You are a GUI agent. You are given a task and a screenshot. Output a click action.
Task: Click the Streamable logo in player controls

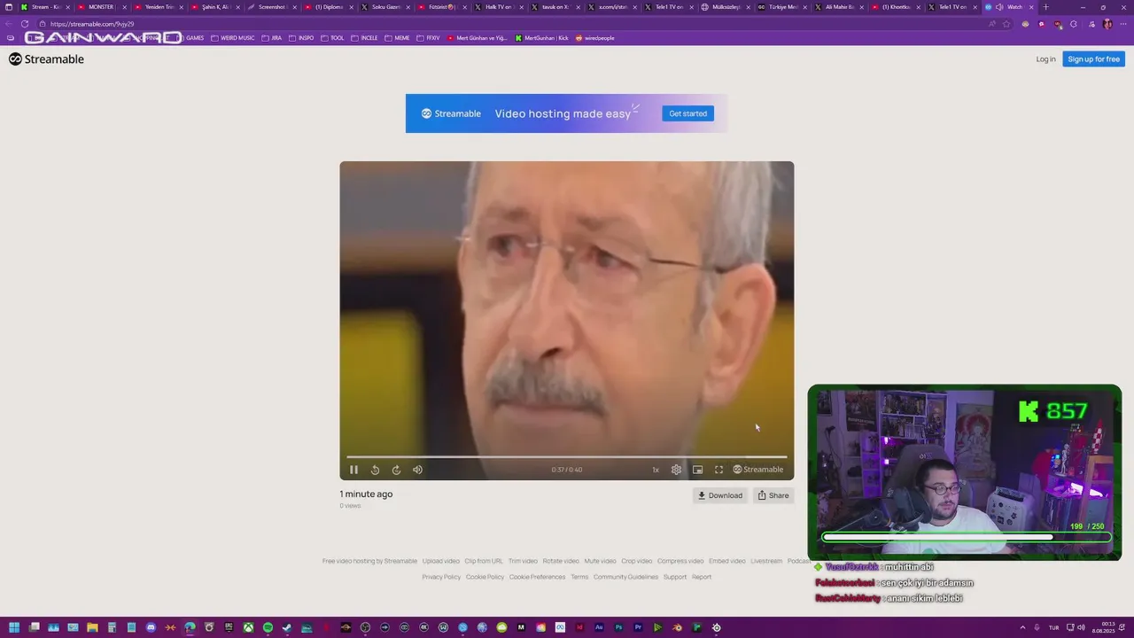click(757, 470)
